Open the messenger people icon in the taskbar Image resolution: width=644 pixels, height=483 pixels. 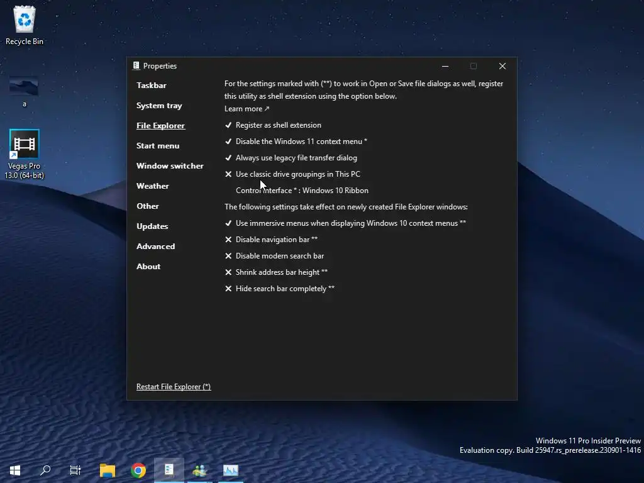[200, 470]
